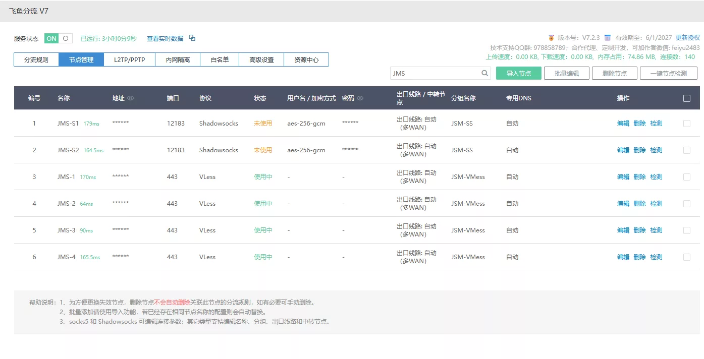Click the 未使用 status of JMS-S1
The width and height of the screenshot is (704, 359).
(x=263, y=123)
